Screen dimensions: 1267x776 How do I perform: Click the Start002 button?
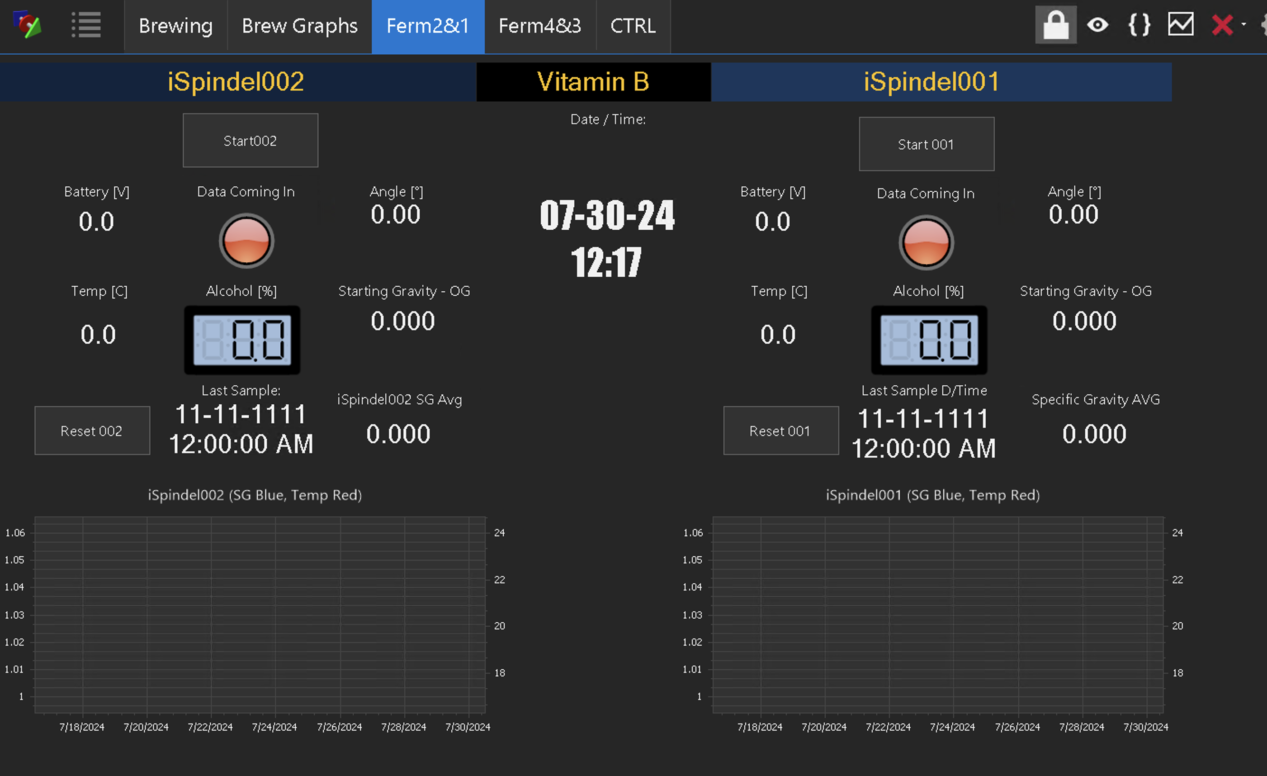[251, 140]
